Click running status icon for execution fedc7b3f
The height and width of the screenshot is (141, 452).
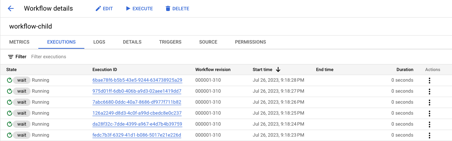tap(9, 135)
